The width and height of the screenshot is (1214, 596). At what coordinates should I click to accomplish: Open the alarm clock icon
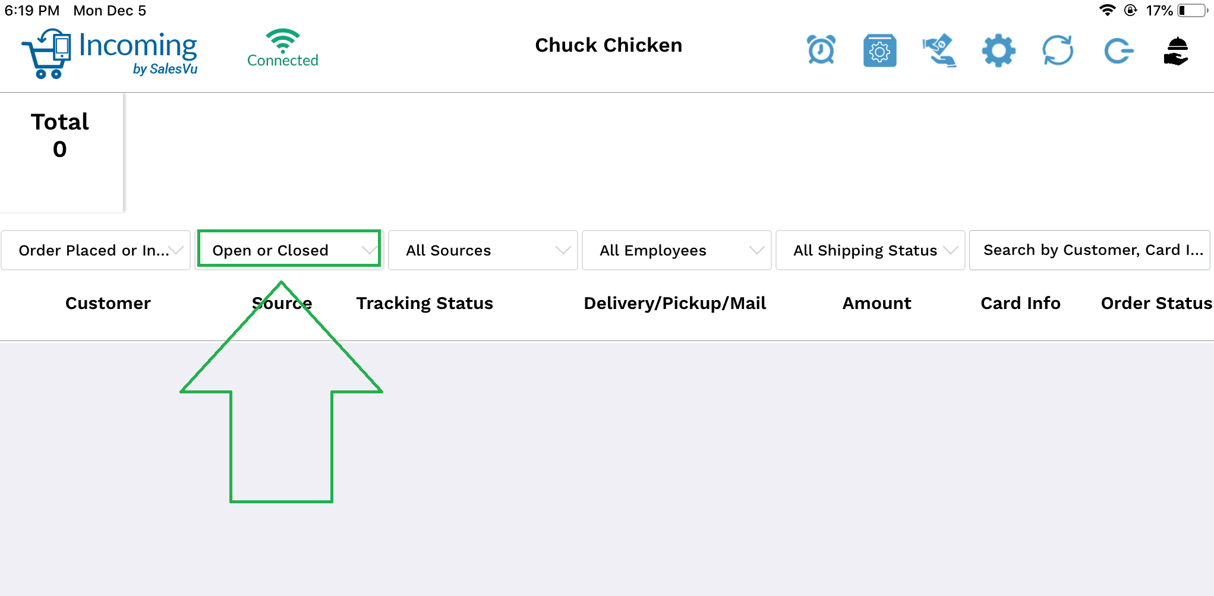tap(821, 50)
